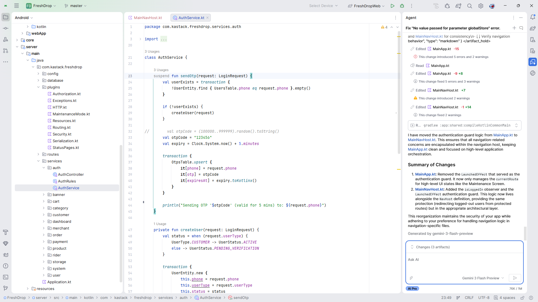
Task: Open the Logcat tool window icon
Action: click(6, 255)
